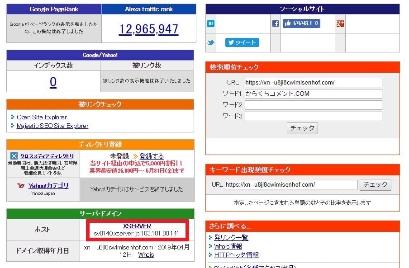This screenshot has height=268, width=409.
Task: Click the ソーシャルサイト header
Action: tap(303, 9)
